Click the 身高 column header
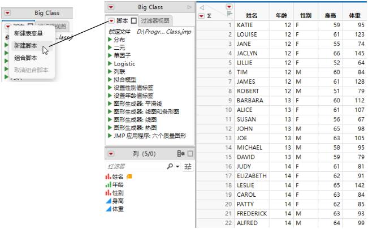The height and width of the screenshot is (229, 368). [x=330, y=15]
